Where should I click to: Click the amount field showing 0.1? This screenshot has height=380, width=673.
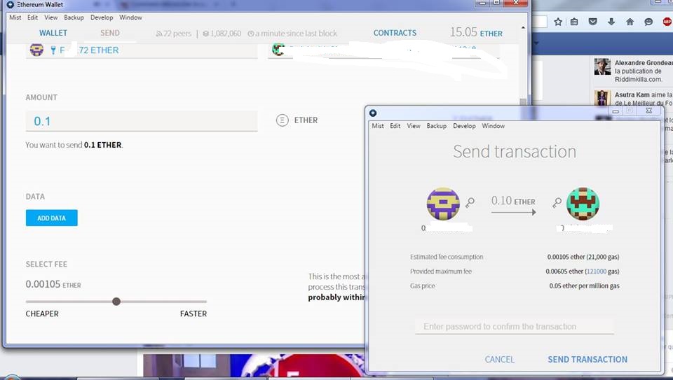[142, 121]
